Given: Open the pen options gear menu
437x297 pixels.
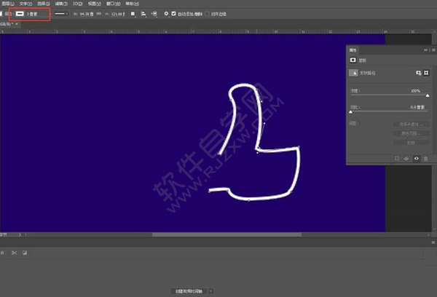Looking at the screenshot, I should [165, 13].
